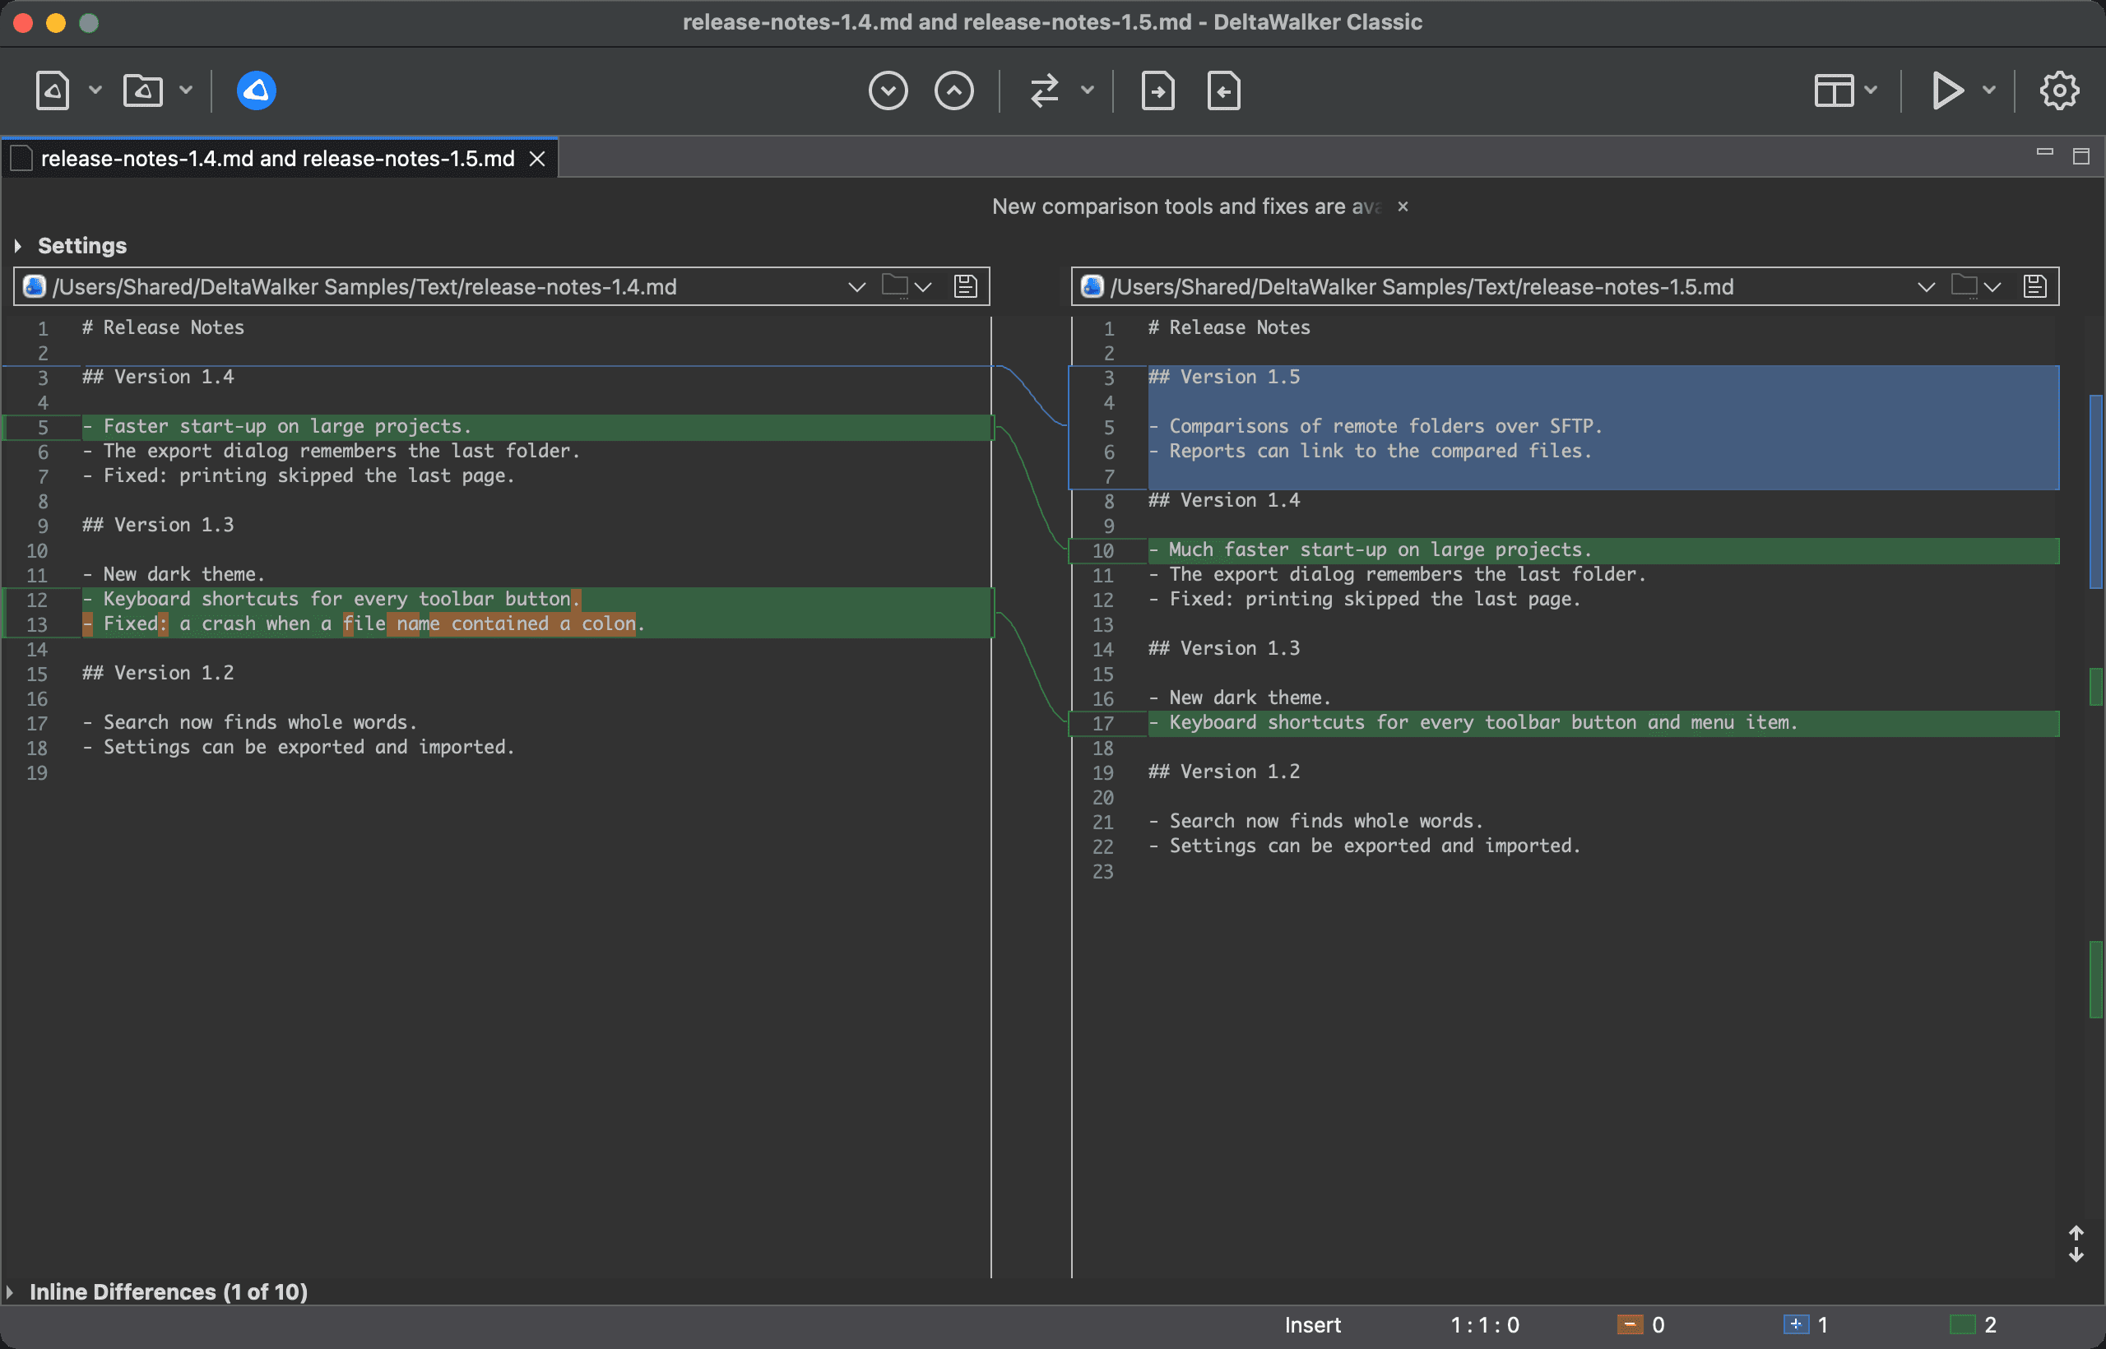Image resolution: width=2106 pixels, height=1349 pixels.
Task: Click the blue cloud toolbar icon
Action: (x=256, y=90)
